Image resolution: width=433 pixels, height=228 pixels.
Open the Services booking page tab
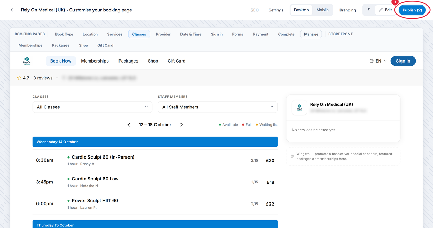coord(115,34)
